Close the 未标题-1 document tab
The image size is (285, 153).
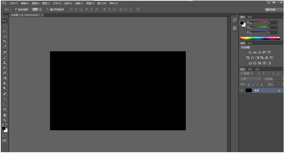pyautogui.click(x=42, y=15)
